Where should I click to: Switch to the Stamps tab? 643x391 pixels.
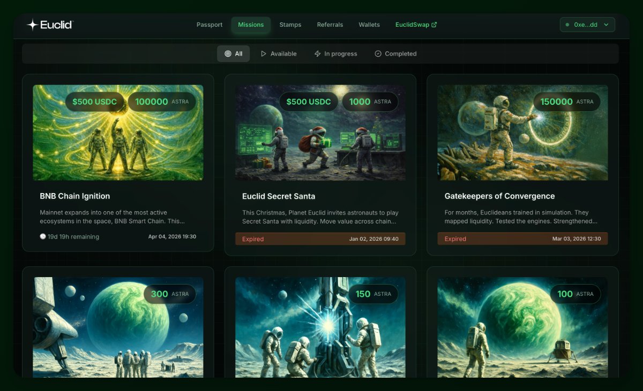pyautogui.click(x=290, y=25)
